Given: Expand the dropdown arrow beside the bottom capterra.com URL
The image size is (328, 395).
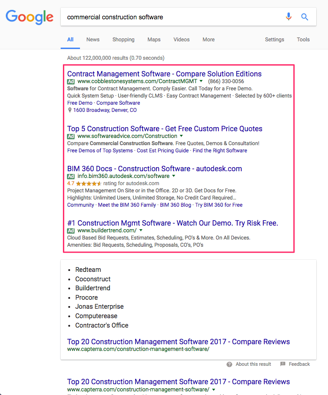Looking at the screenshot, I should (x=213, y=390).
